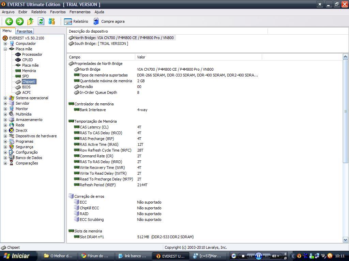Select Processador in the tree
This screenshot has height=261, width=349.
click(32, 54)
